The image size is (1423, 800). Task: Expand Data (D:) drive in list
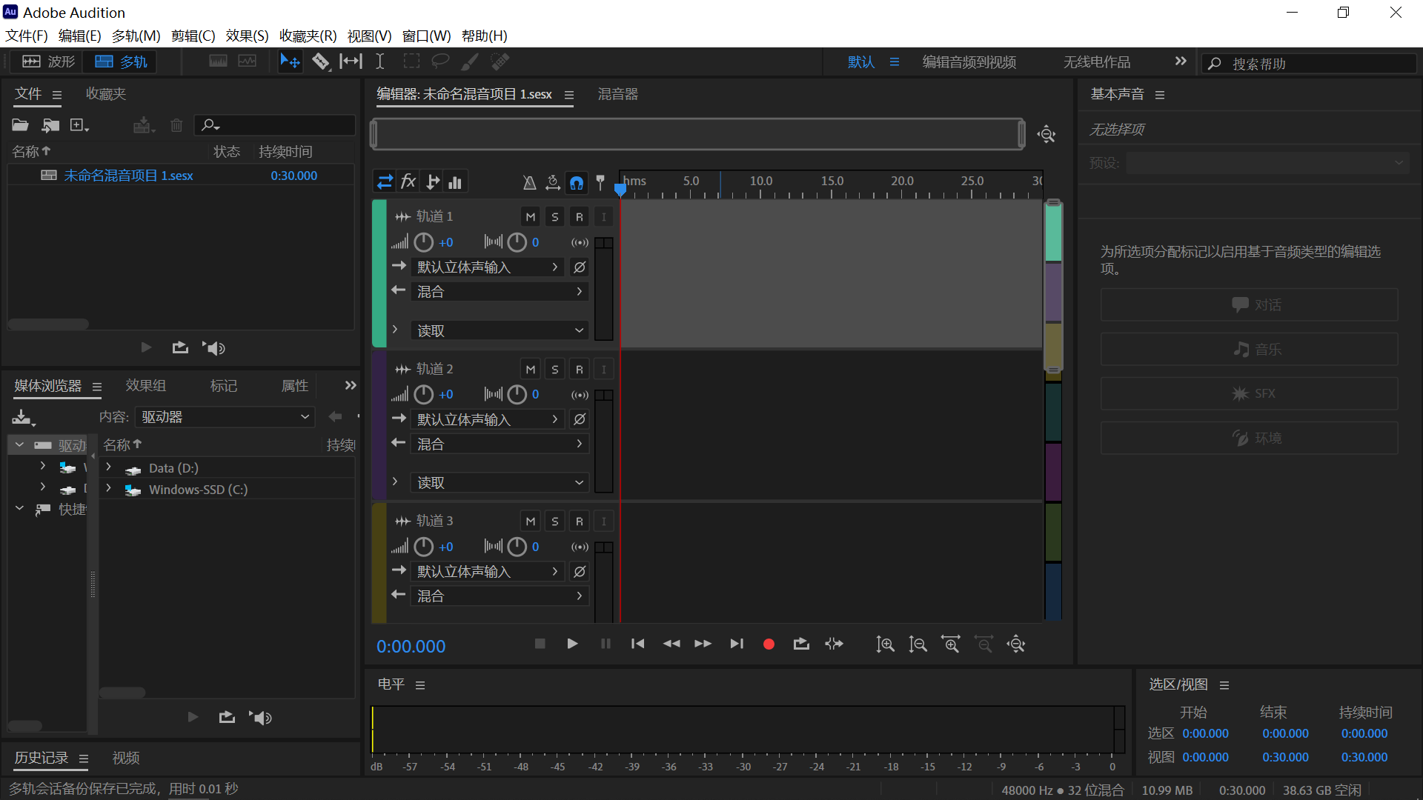(109, 467)
